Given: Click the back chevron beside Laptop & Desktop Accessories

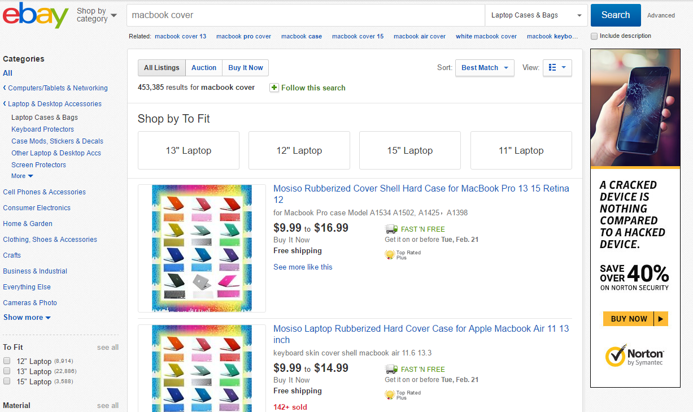Looking at the screenshot, I should pos(5,103).
